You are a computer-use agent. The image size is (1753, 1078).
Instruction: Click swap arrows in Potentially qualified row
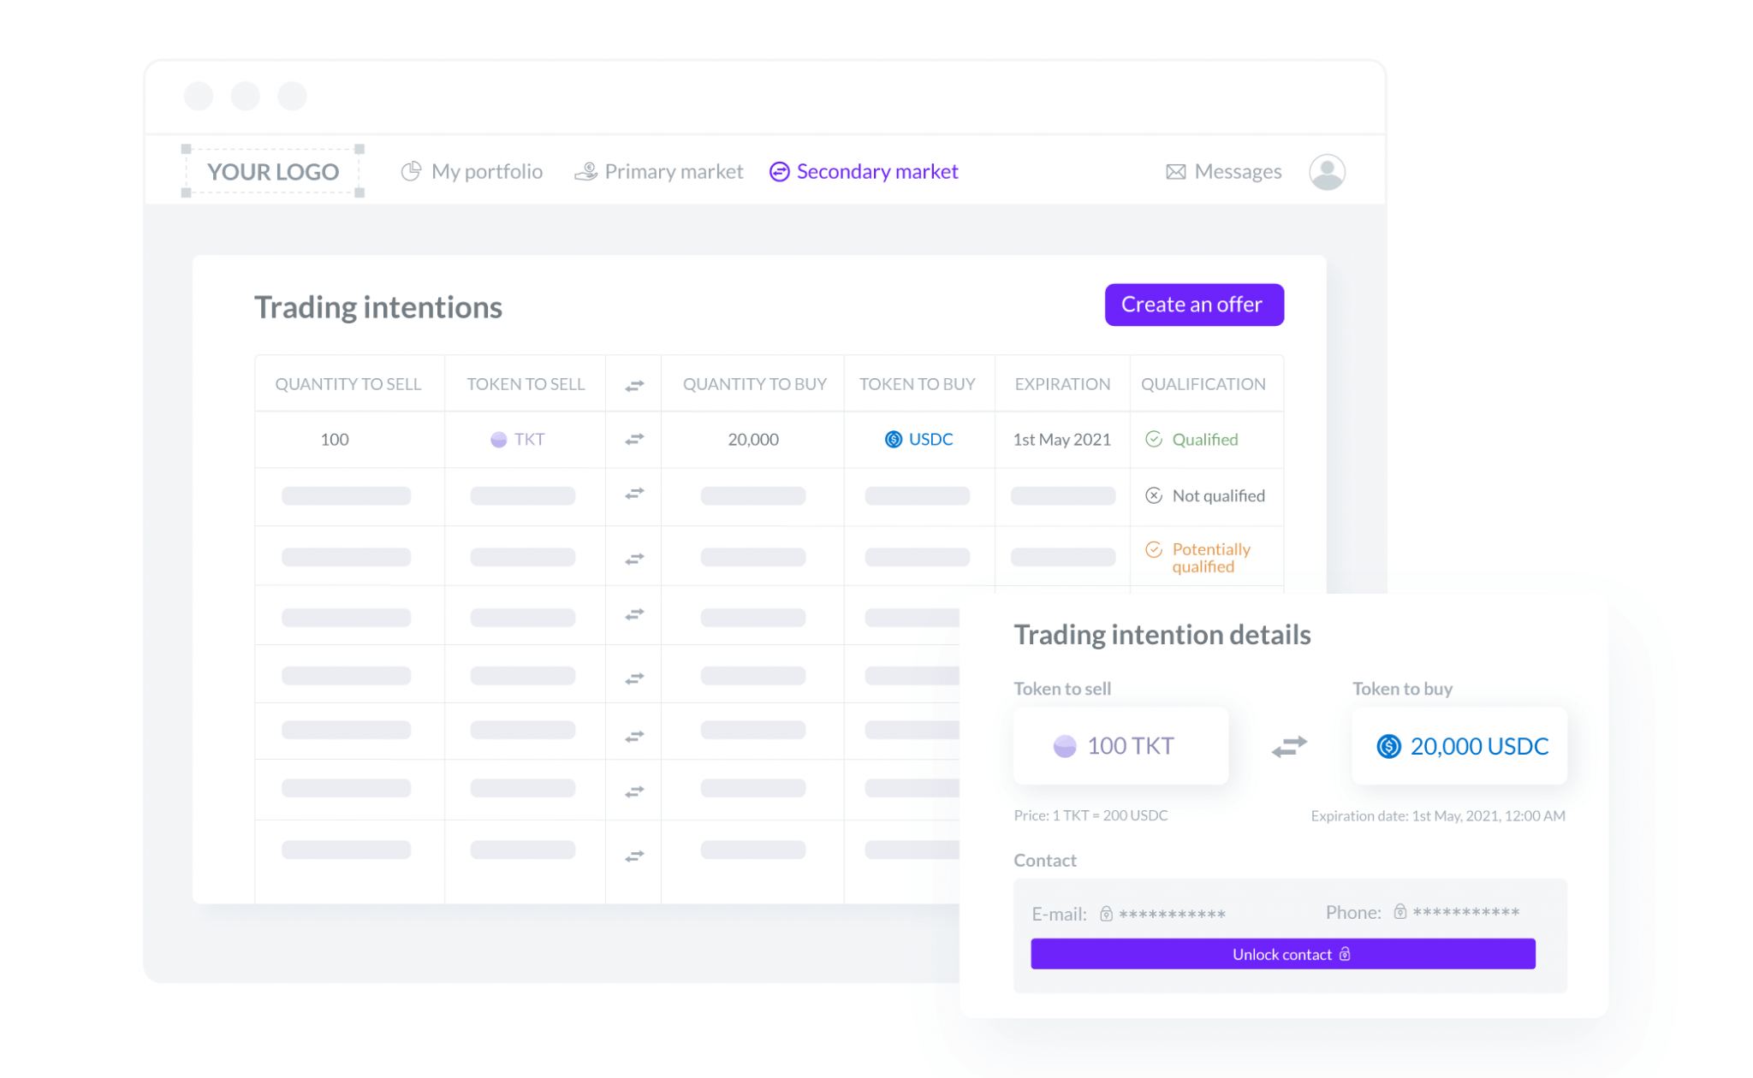coord(633,559)
